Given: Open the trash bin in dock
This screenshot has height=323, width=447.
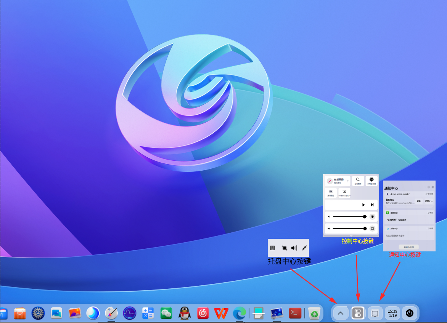Looking at the screenshot, I should click(x=314, y=313).
